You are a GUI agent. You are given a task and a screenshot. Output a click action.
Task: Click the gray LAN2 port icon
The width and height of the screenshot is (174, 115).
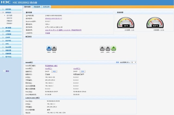(108, 48)
